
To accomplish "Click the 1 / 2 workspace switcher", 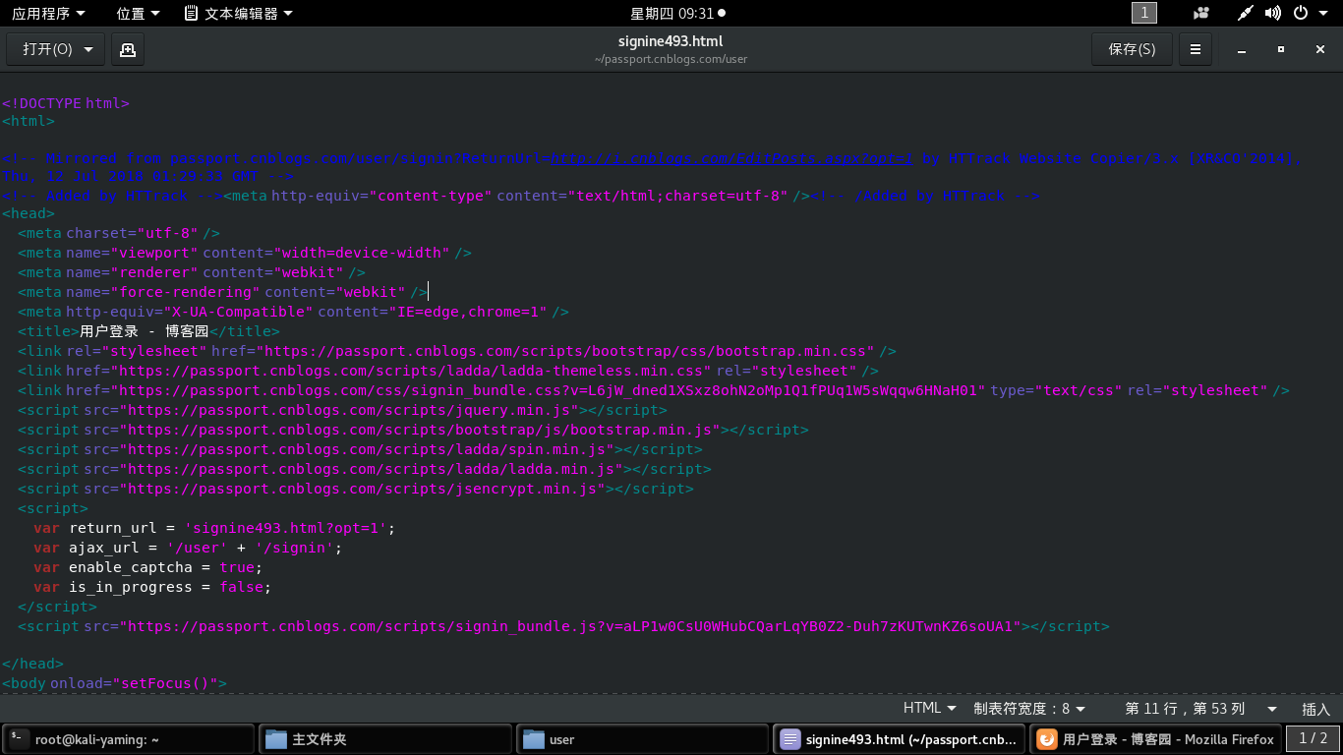I will (1313, 738).
